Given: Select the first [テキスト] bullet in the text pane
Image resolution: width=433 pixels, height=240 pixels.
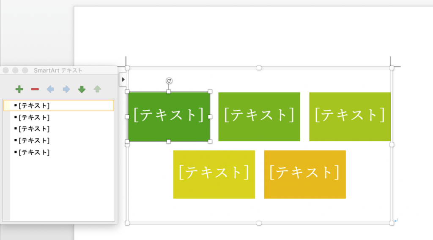Looking at the screenshot, I should (x=34, y=105).
